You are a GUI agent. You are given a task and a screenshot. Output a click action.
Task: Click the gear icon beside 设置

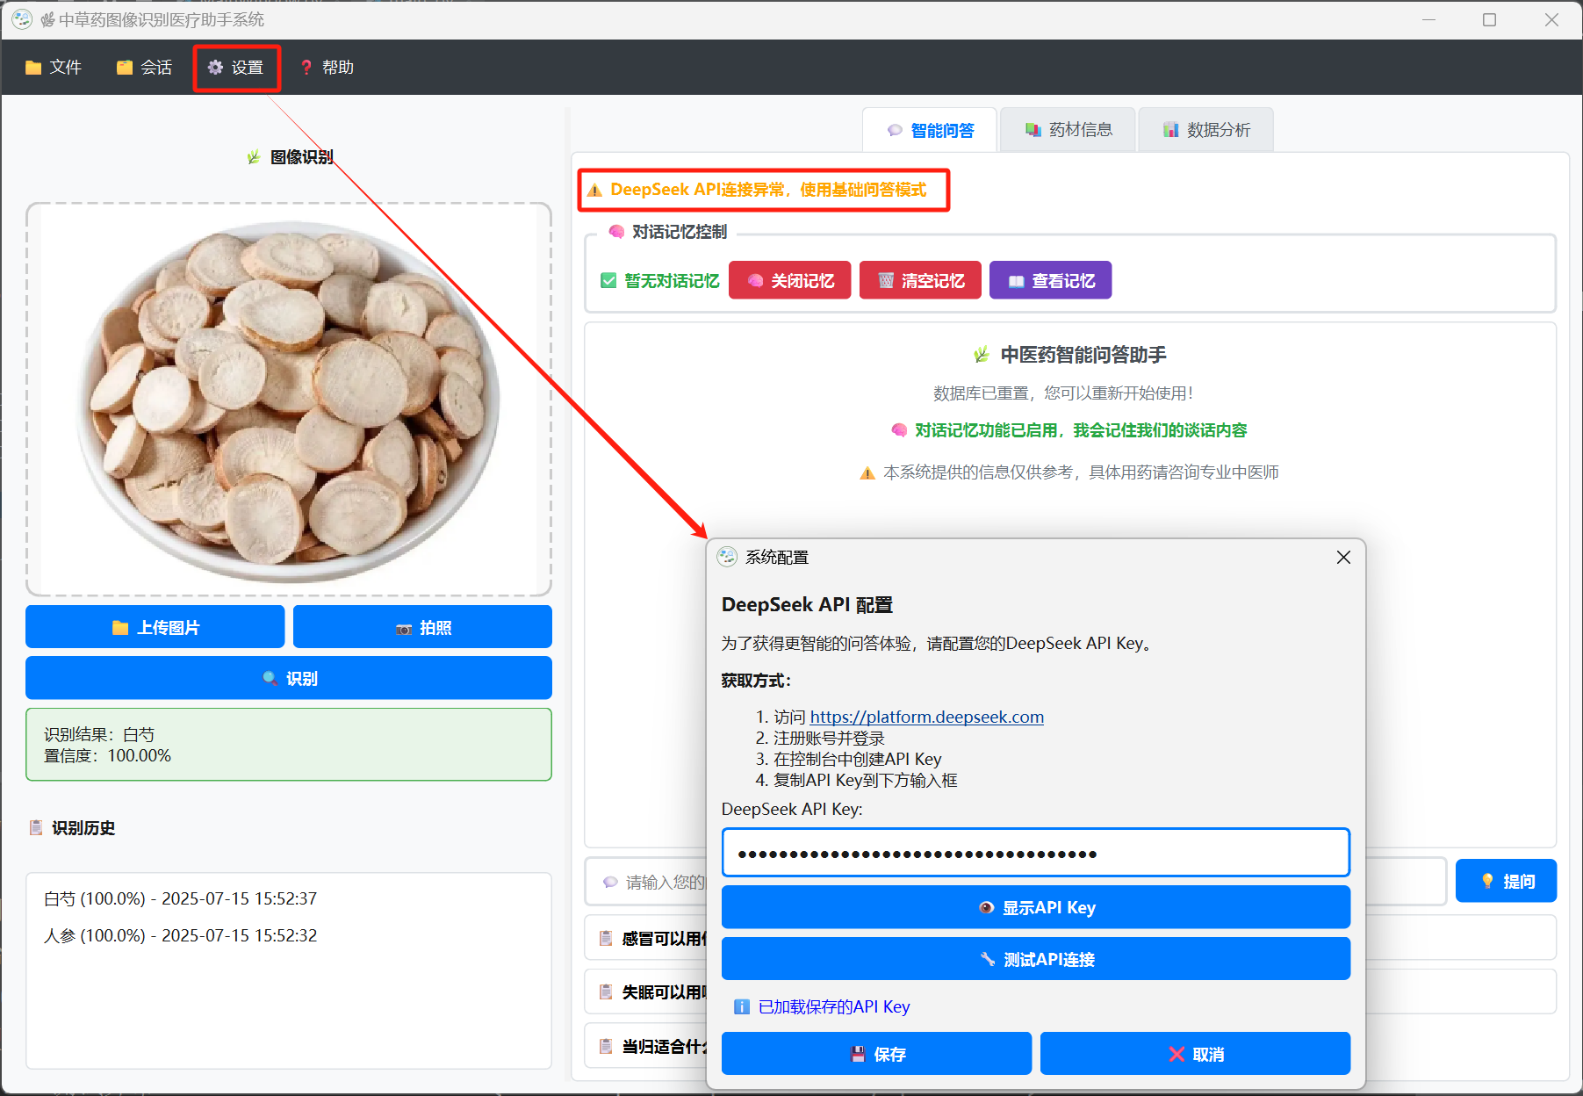point(215,68)
